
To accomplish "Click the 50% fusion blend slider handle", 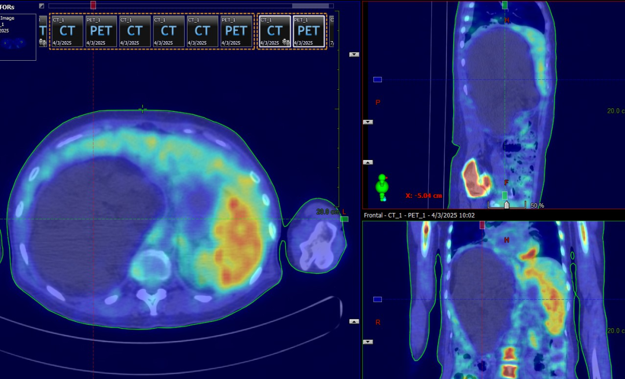I will tap(507, 205).
